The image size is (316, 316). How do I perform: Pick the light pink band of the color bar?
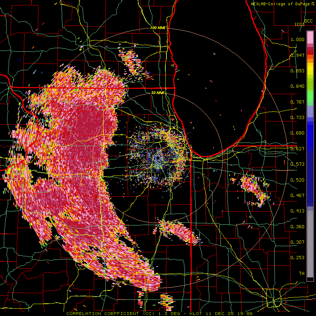pyautogui.click(x=310, y=37)
